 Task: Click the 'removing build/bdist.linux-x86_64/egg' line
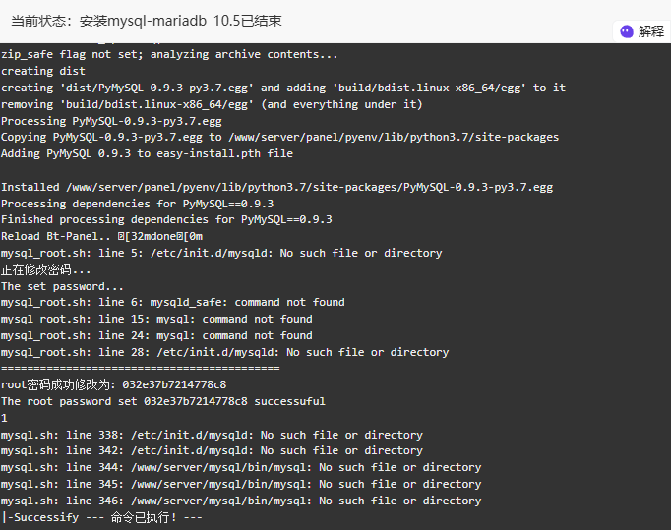coord(212,104)
